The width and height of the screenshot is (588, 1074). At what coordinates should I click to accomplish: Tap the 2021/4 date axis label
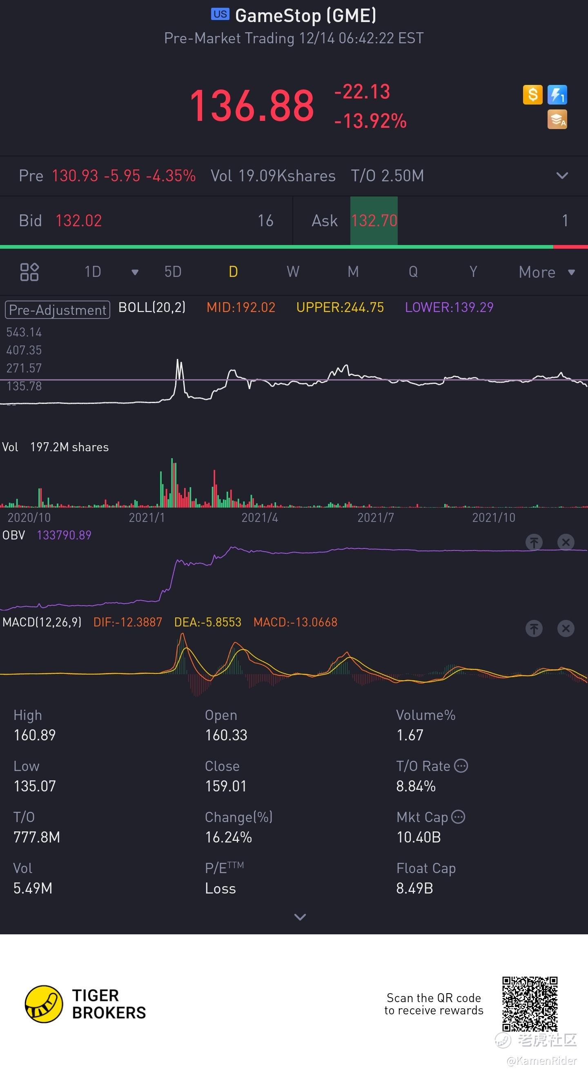tap(259, 517)
